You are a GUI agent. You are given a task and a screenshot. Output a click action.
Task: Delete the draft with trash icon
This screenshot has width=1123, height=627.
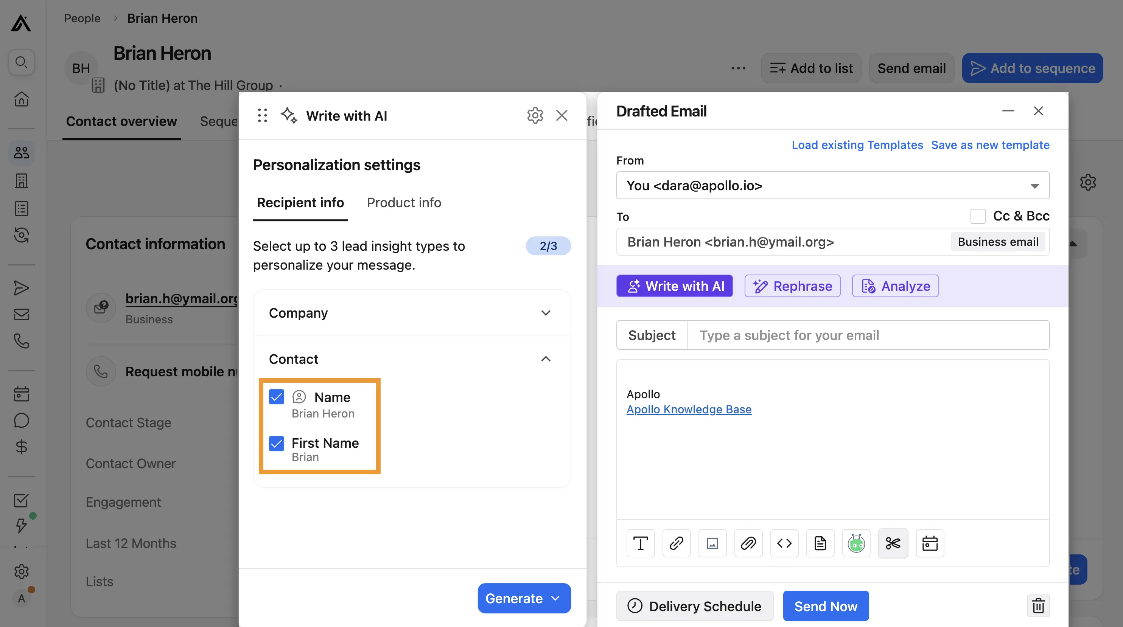pos(1038,606)
